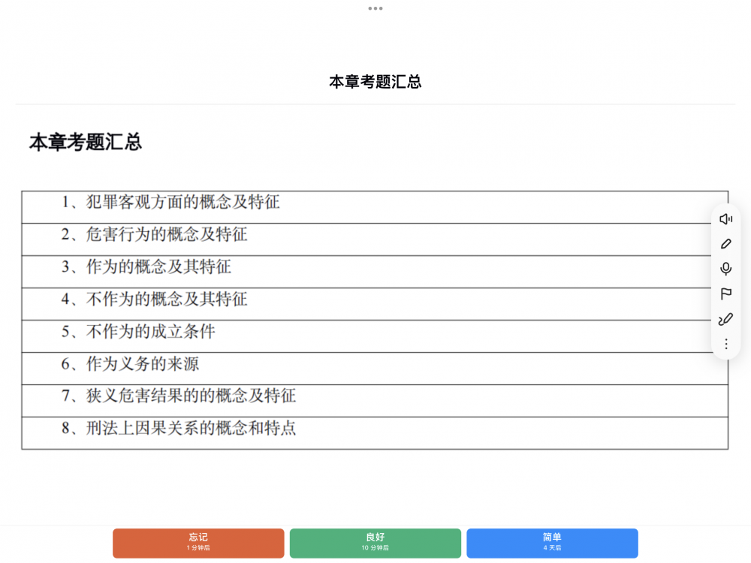The width and height of the screenshot is (751, 563).
Task: Open the pencil edit tool
Action: pyautogui.click(x=725, y=244)
